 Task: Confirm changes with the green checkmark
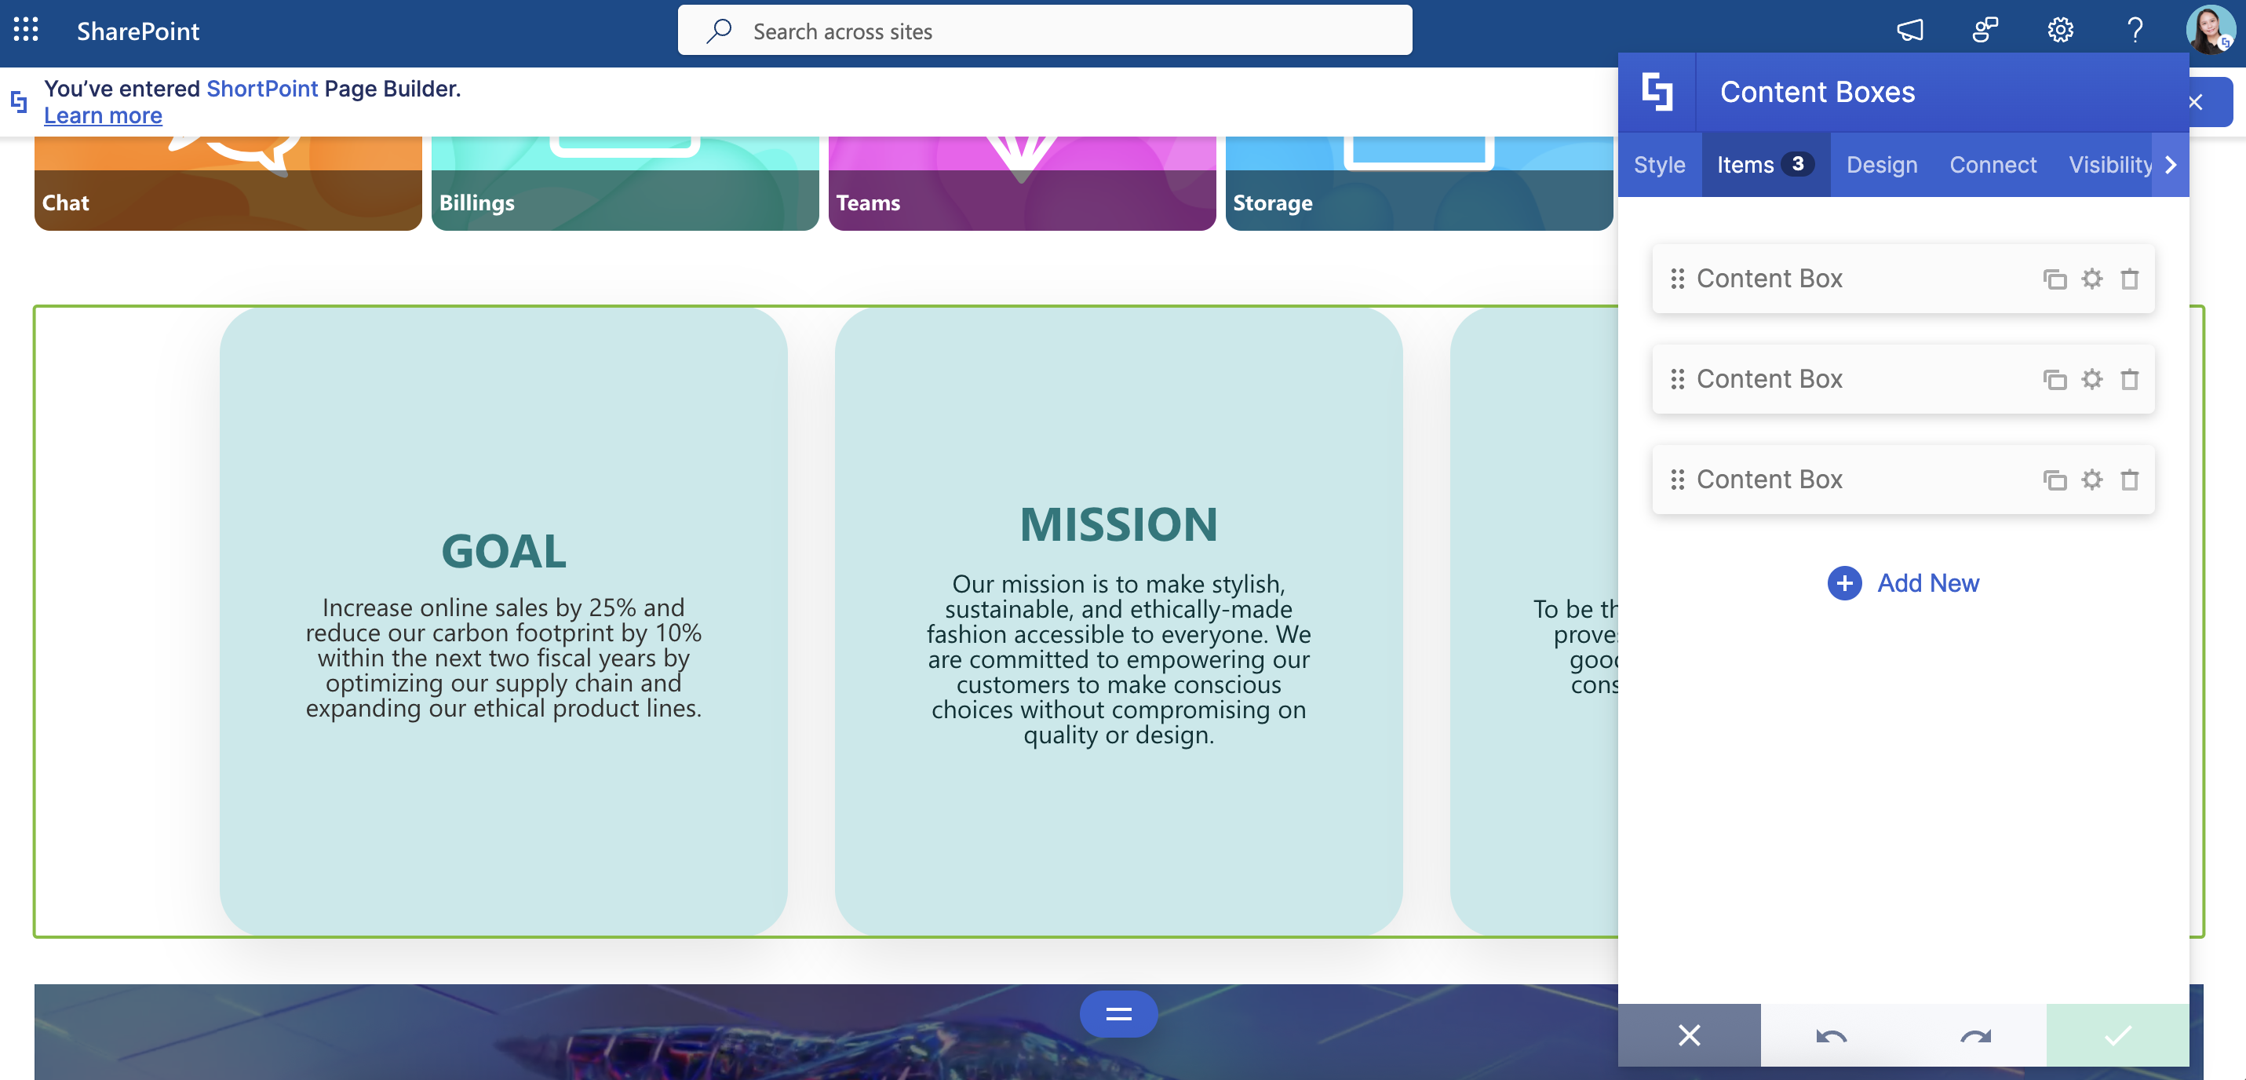click(2117, 1035)
